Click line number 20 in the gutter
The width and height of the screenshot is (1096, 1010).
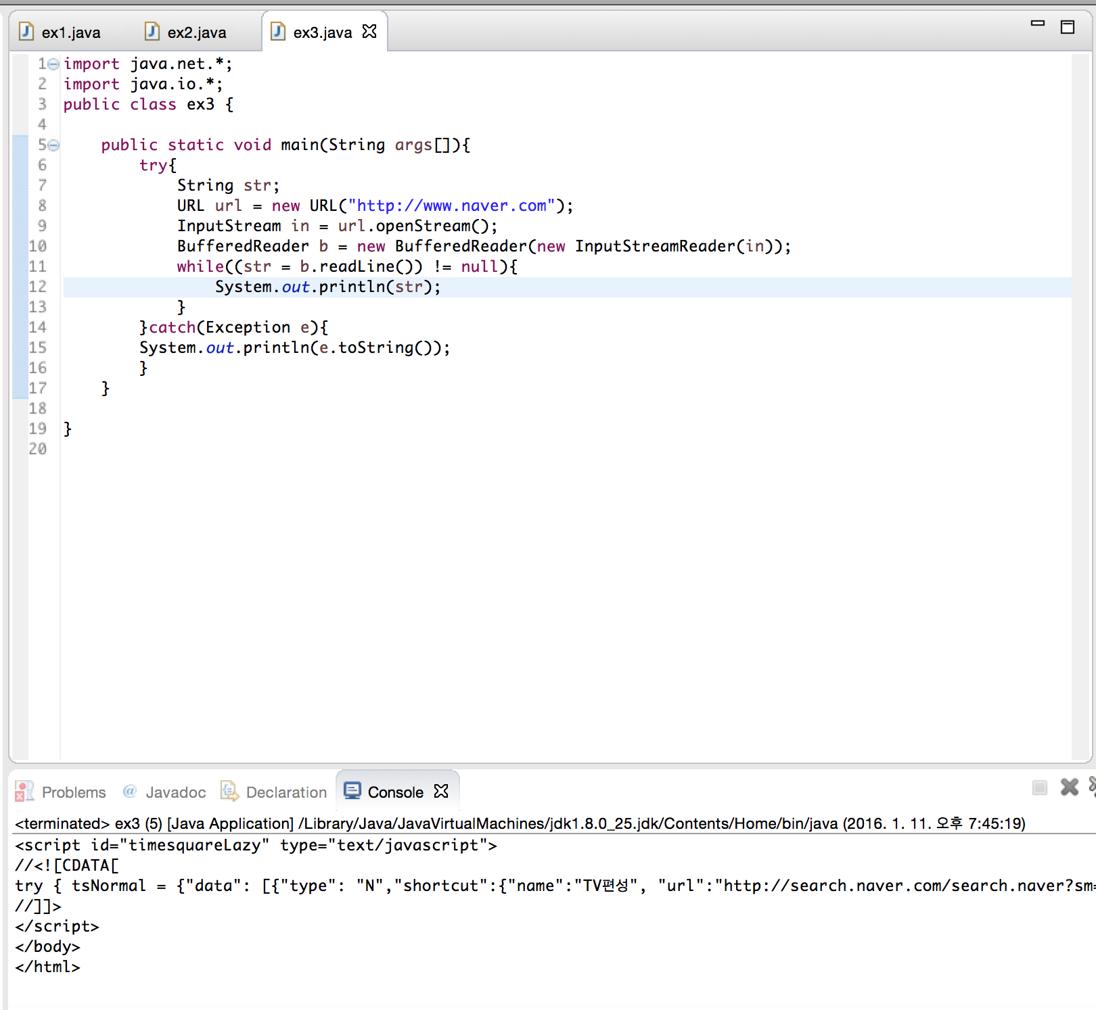click(x=38, y=449)
